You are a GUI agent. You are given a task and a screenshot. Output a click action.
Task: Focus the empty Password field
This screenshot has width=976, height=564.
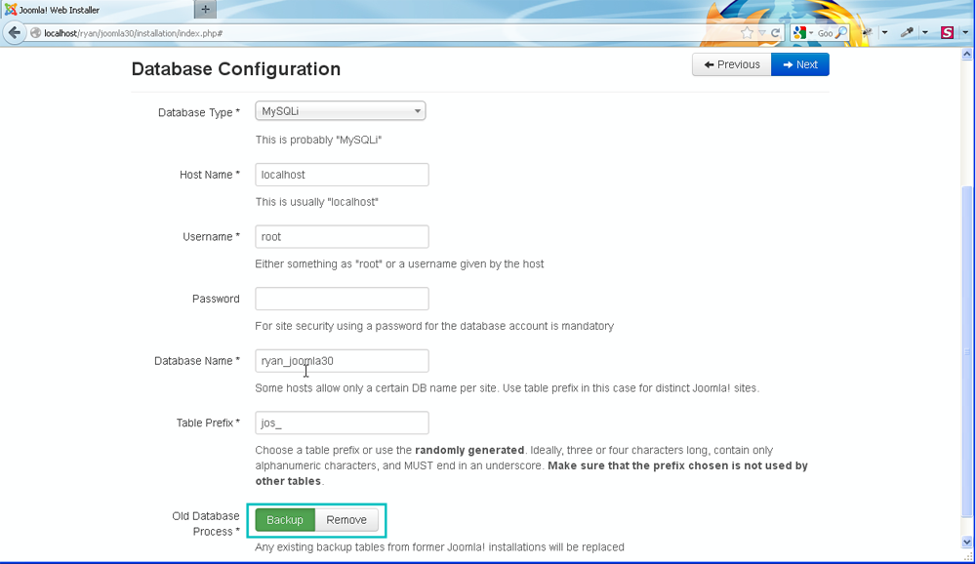342,299
